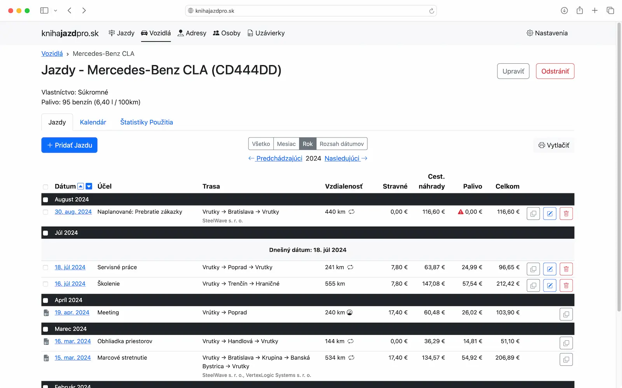Viewport: 622px width, 388px height.
Task: Show Safari tab overview
Action: [610, 10]
